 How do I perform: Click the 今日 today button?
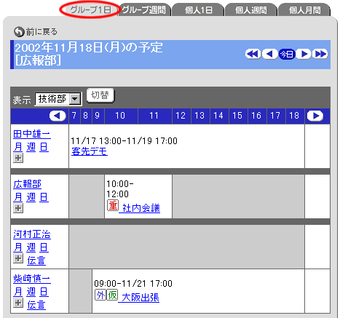tap(287, 54)
